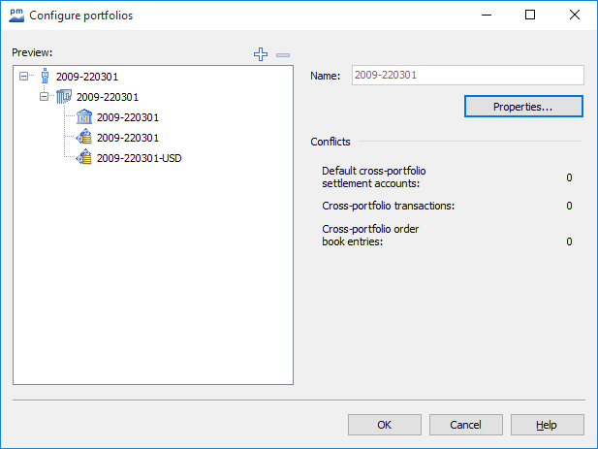Maximize the Configure portfolios window

tap(530, 15)
